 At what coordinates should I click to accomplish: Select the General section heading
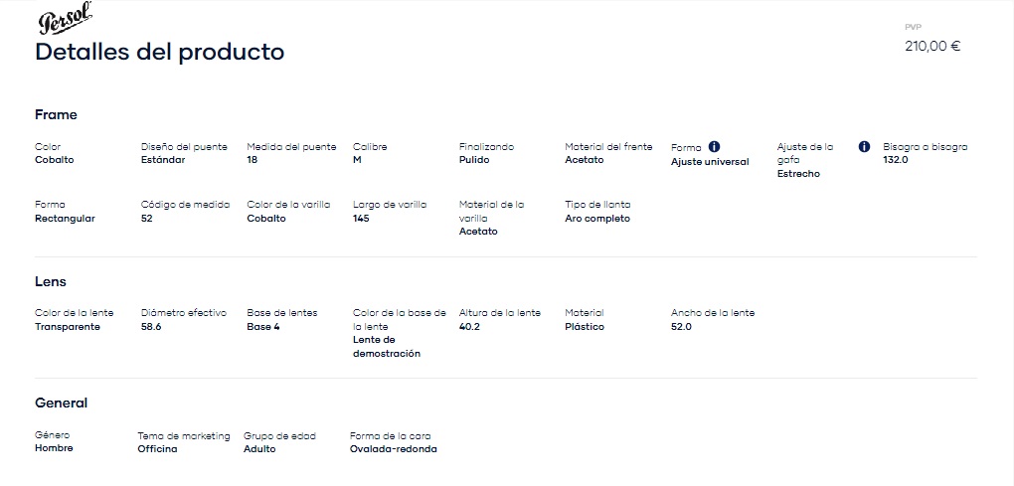tap(61, 404)
